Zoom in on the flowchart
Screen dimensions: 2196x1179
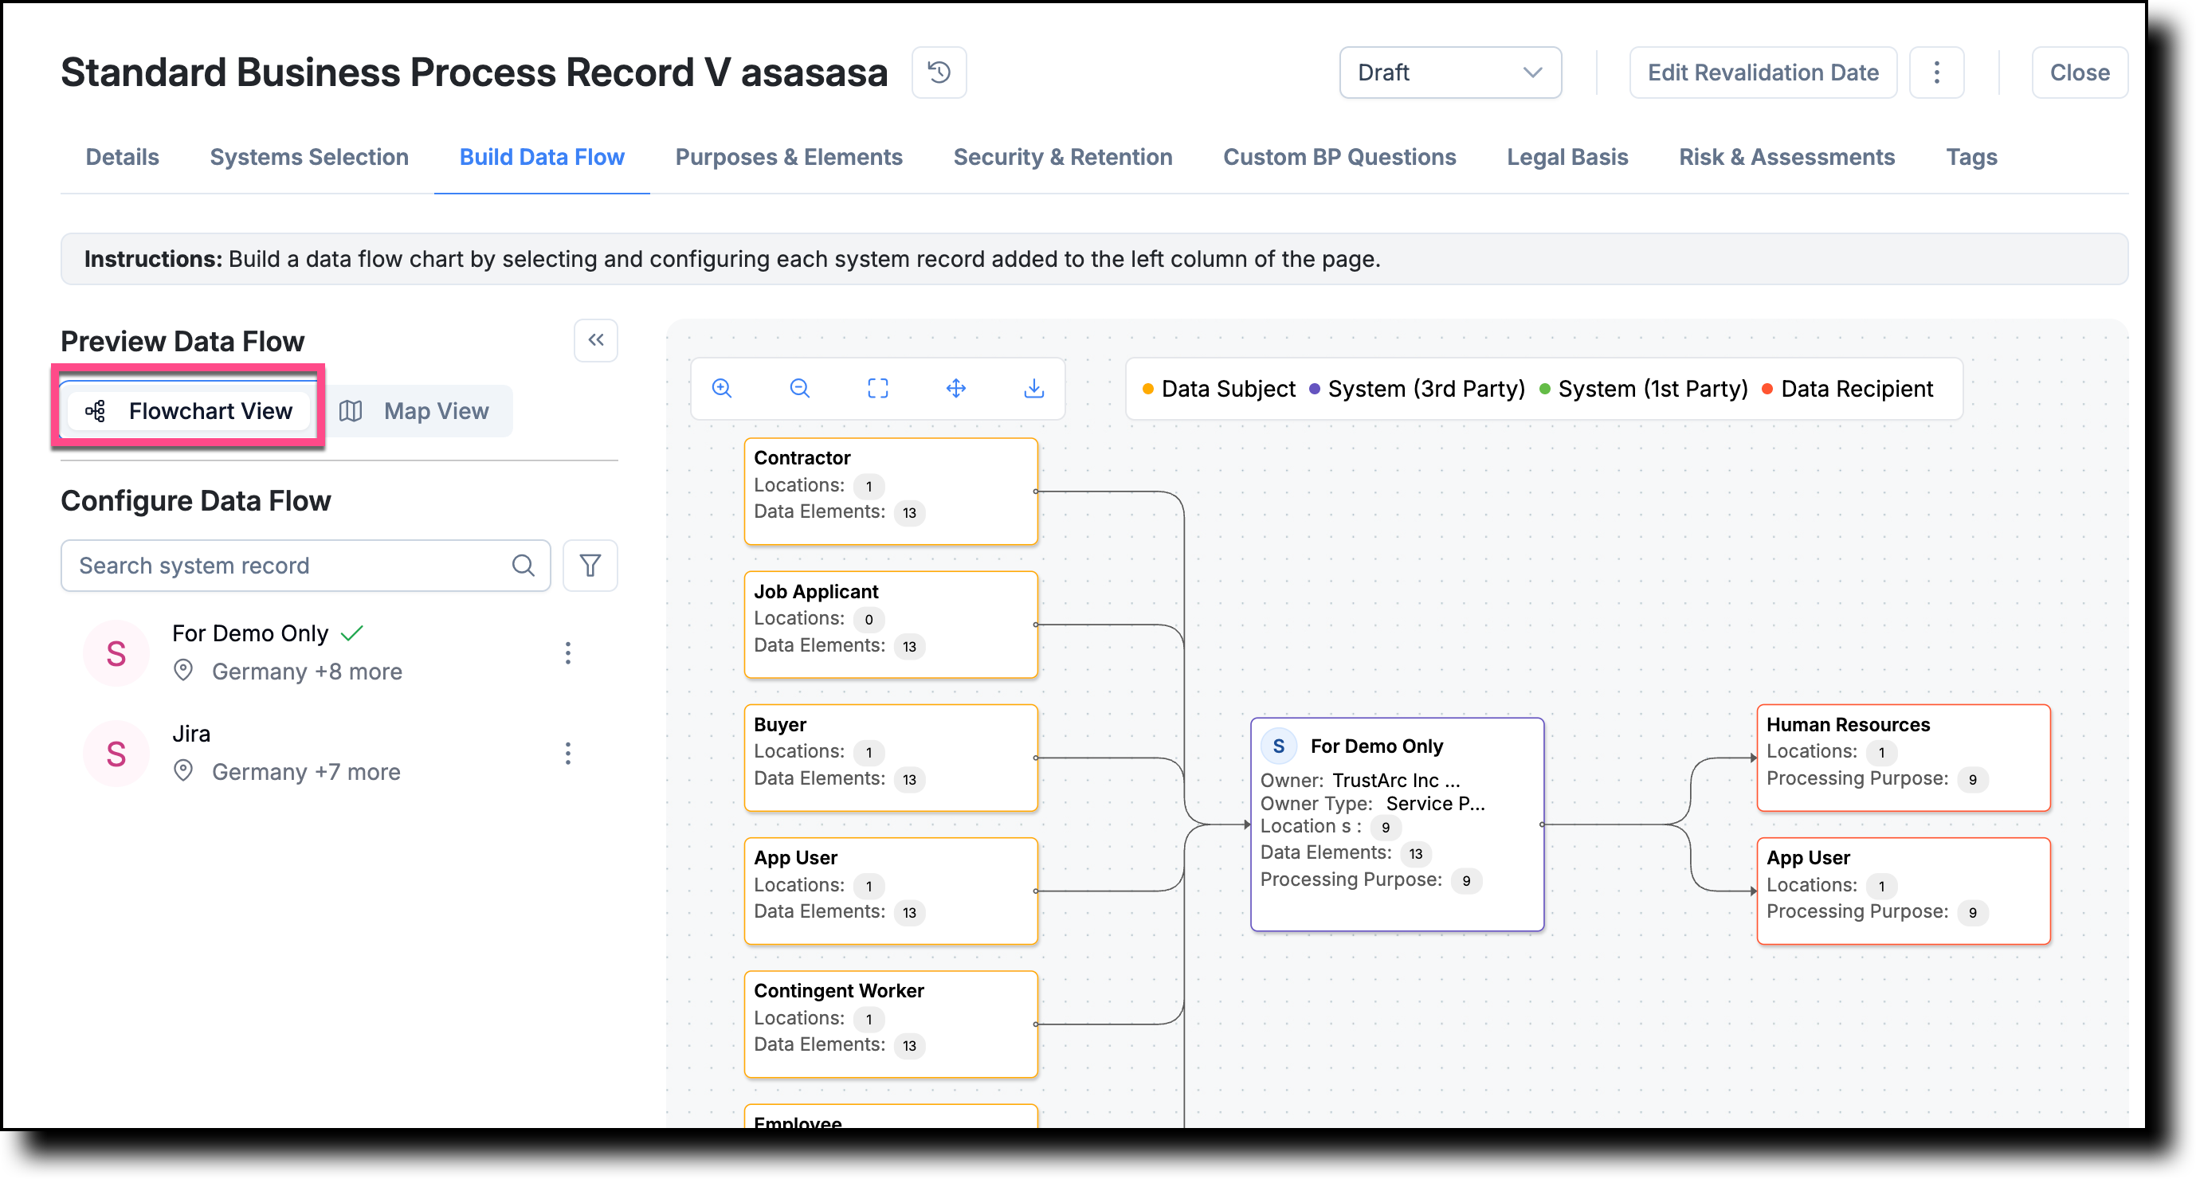(x=721, y=389)
